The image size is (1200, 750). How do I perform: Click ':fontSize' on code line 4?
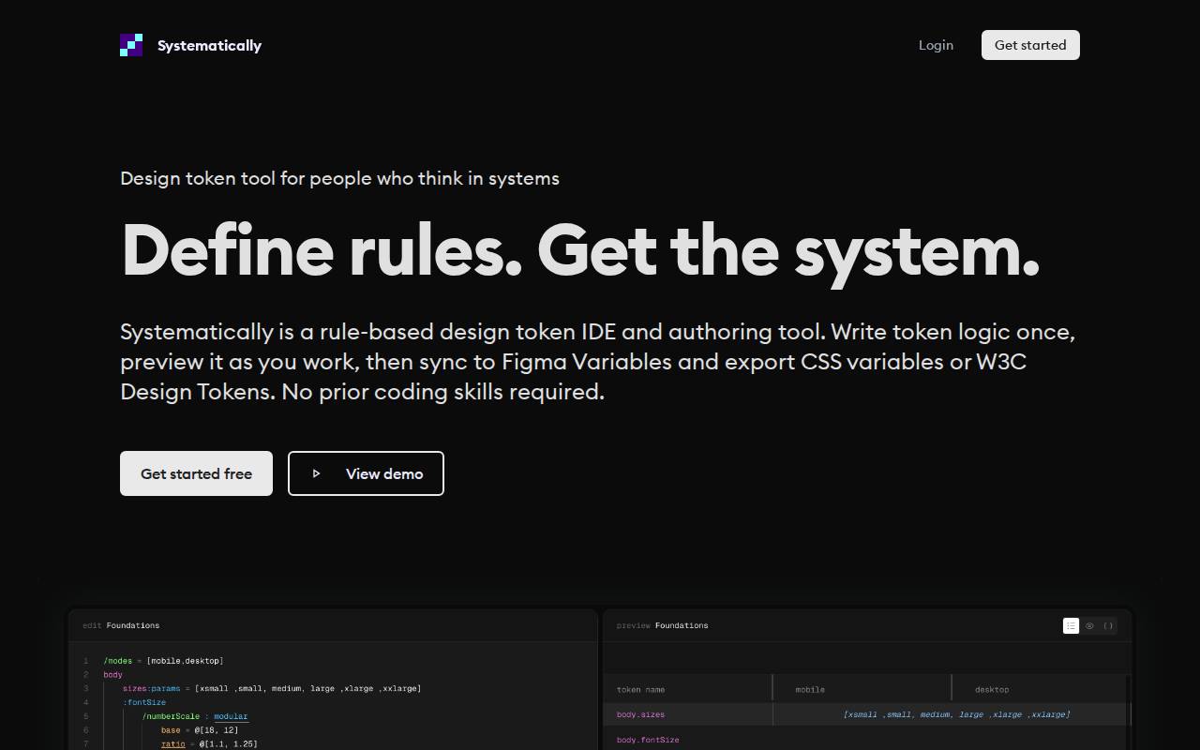pyautogui.click(x=144, y=702)
